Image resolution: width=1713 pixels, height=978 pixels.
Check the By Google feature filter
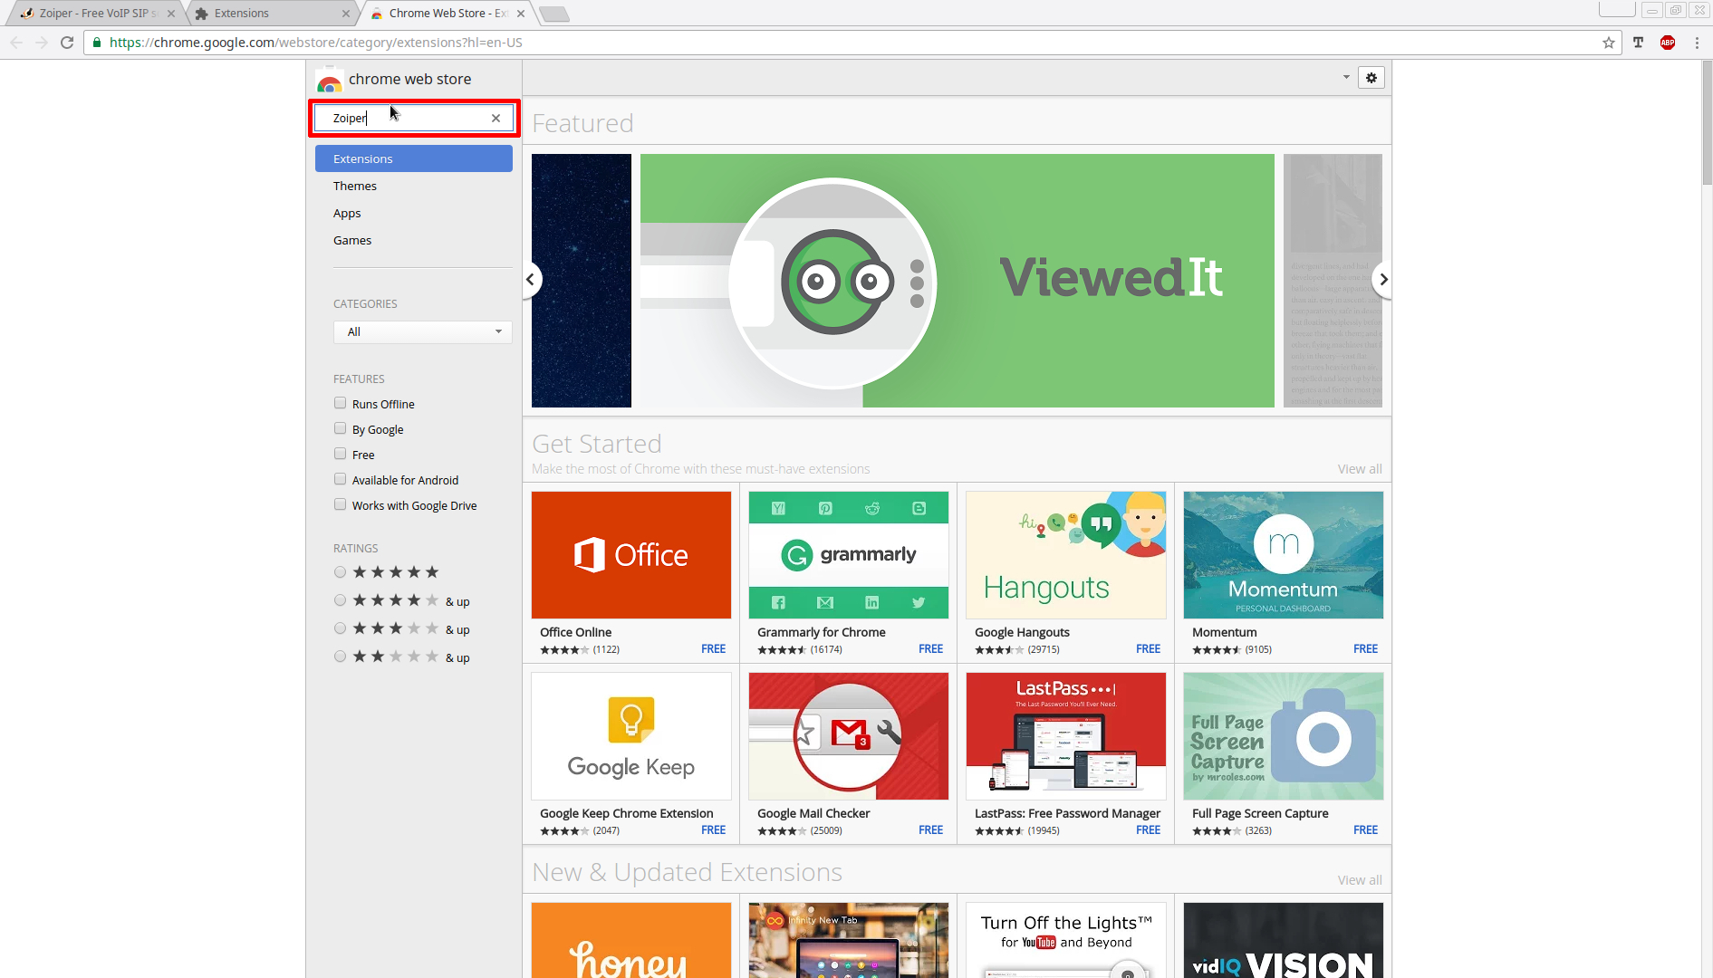click(x=341, y=428)
